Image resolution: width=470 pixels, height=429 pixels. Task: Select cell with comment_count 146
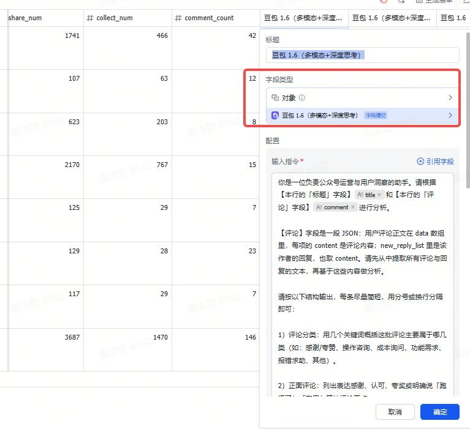pyautogui.click(x=216, y=349)
